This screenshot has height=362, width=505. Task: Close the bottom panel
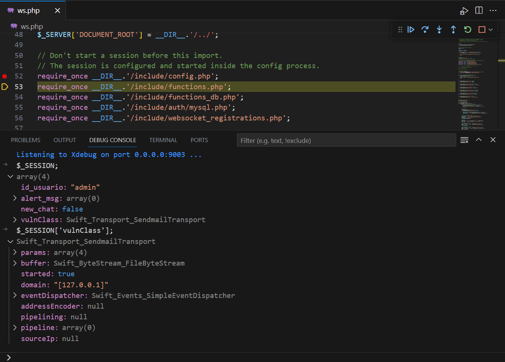click(493, 140)
